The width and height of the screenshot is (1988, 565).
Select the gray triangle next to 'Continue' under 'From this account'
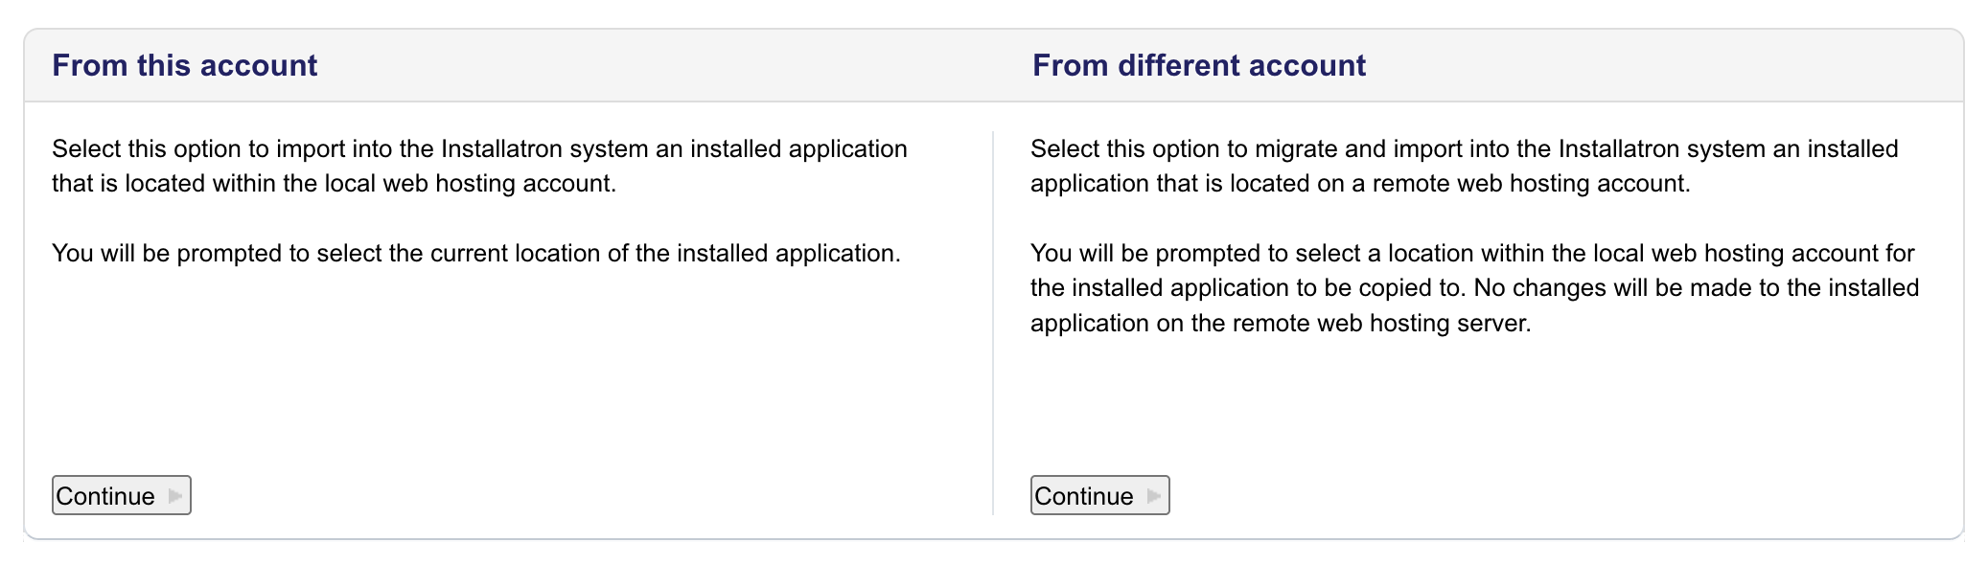(x=175, y=496)
